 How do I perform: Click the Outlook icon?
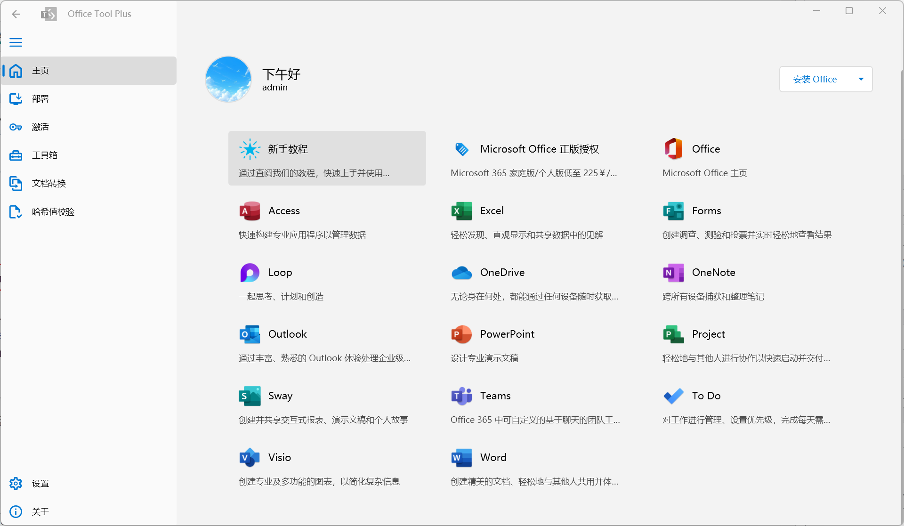pyautogui.click(x=250, y=334)
